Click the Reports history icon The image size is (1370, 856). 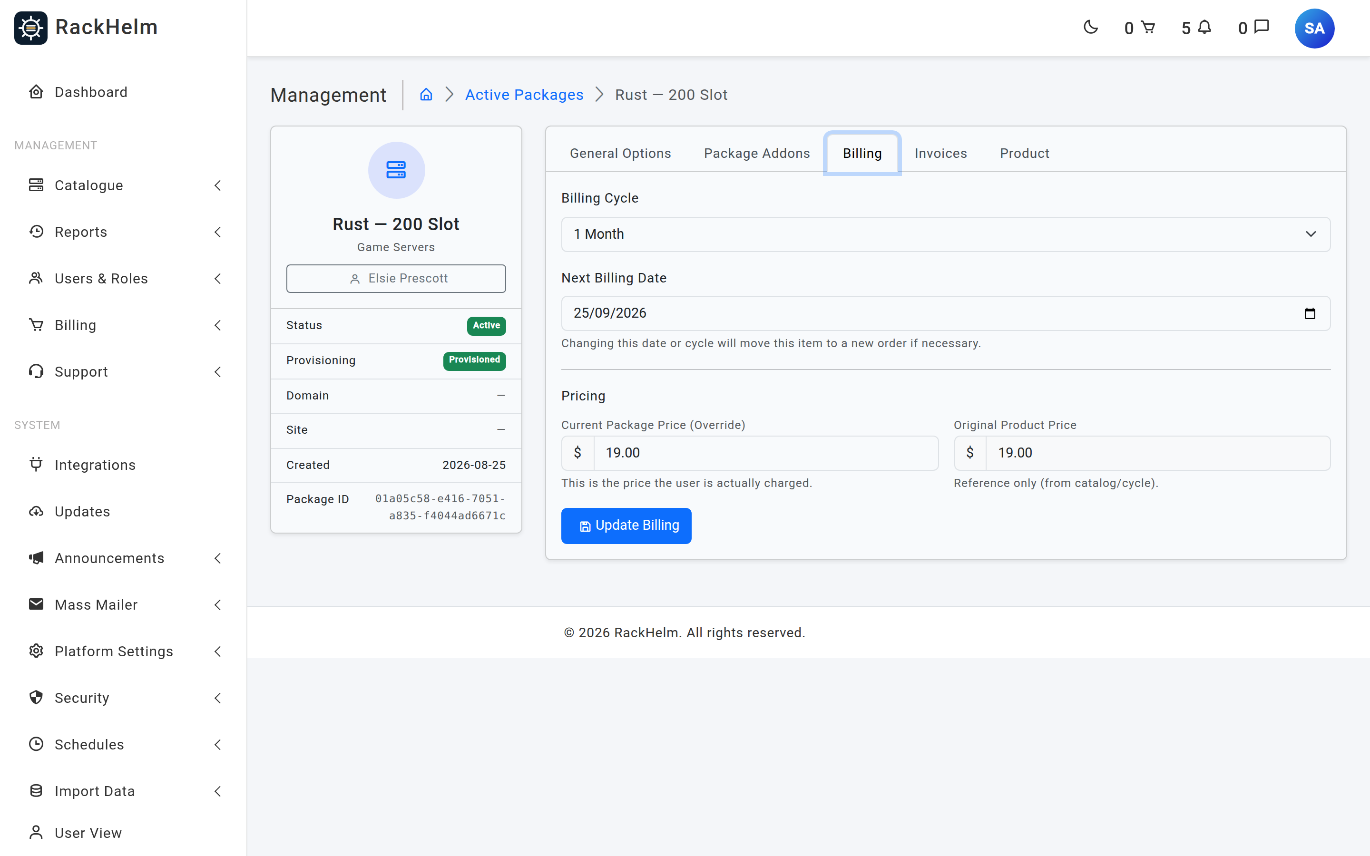click(x=36, y=232)
